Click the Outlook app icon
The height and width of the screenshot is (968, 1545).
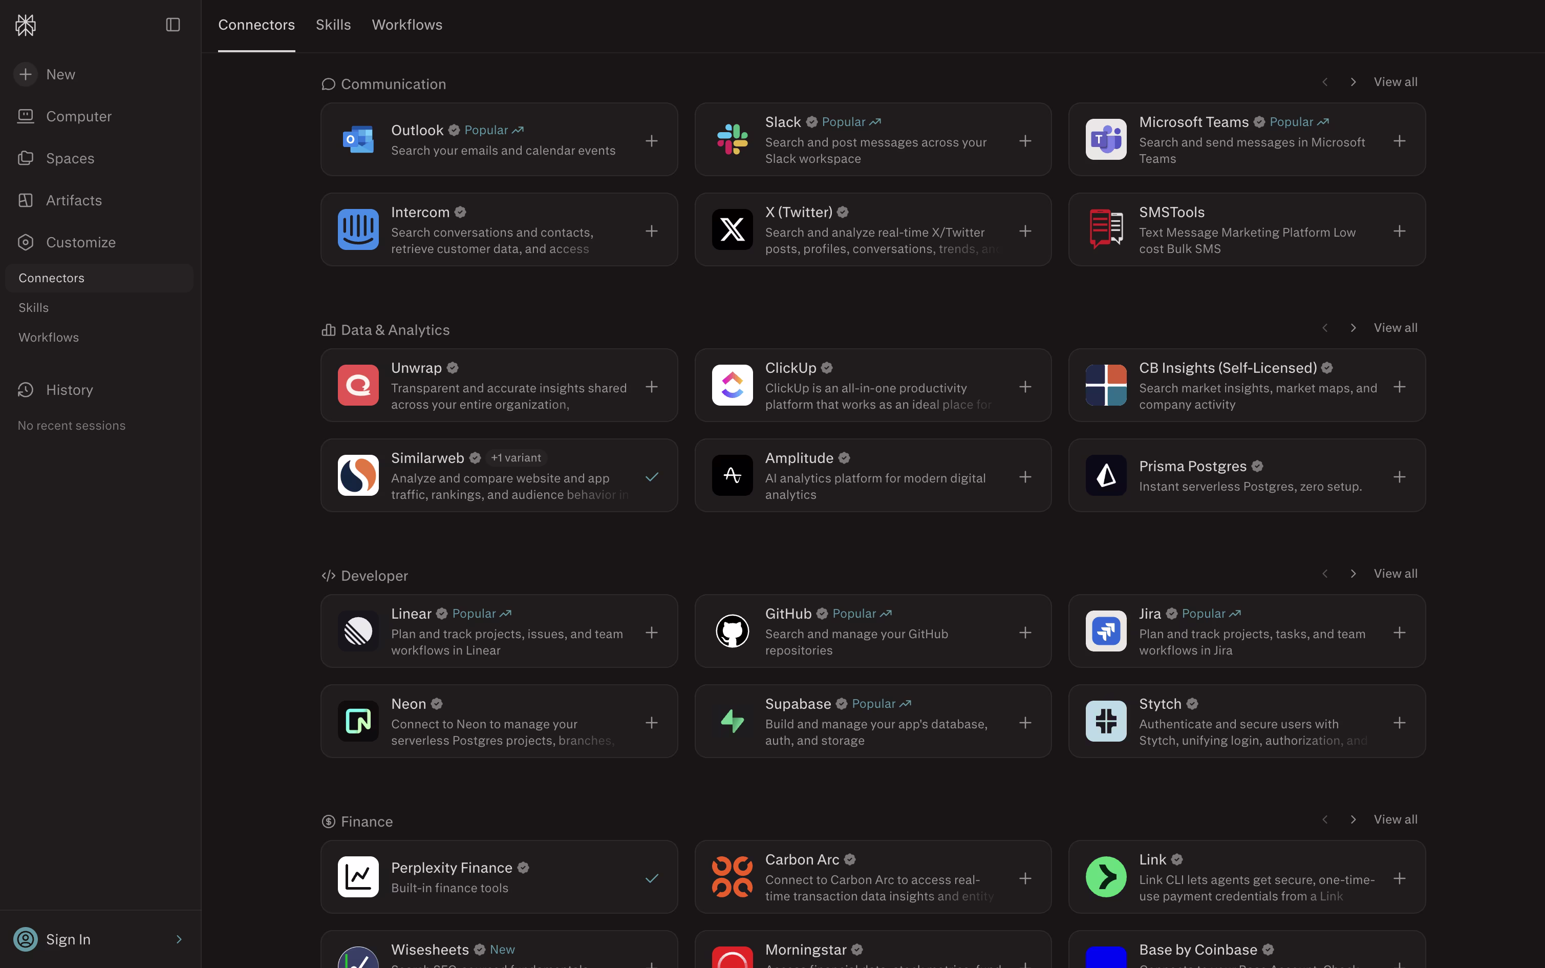pos(358,139)
